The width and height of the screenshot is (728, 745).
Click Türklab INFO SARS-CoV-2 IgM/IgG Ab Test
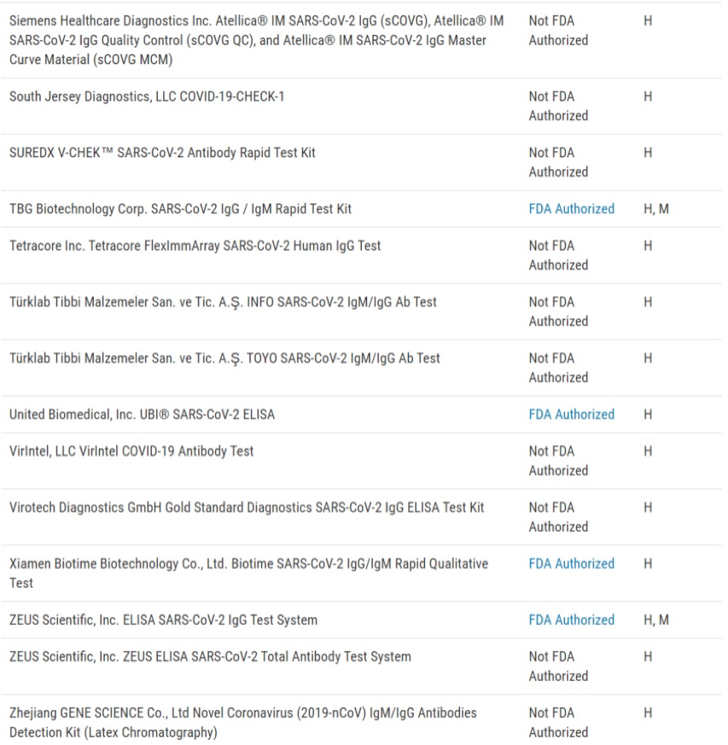tap(223, 302)
